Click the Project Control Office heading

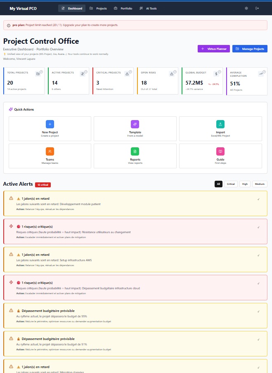41,41
